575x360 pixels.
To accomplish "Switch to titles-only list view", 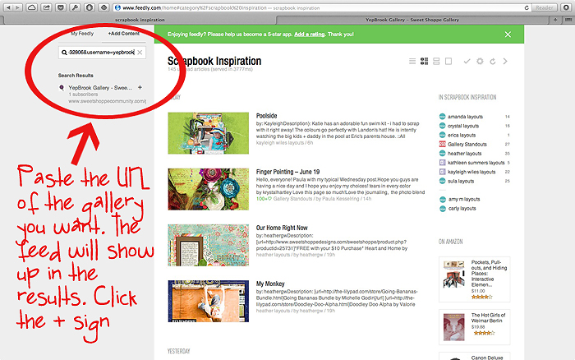I will (x=412, y=62).
